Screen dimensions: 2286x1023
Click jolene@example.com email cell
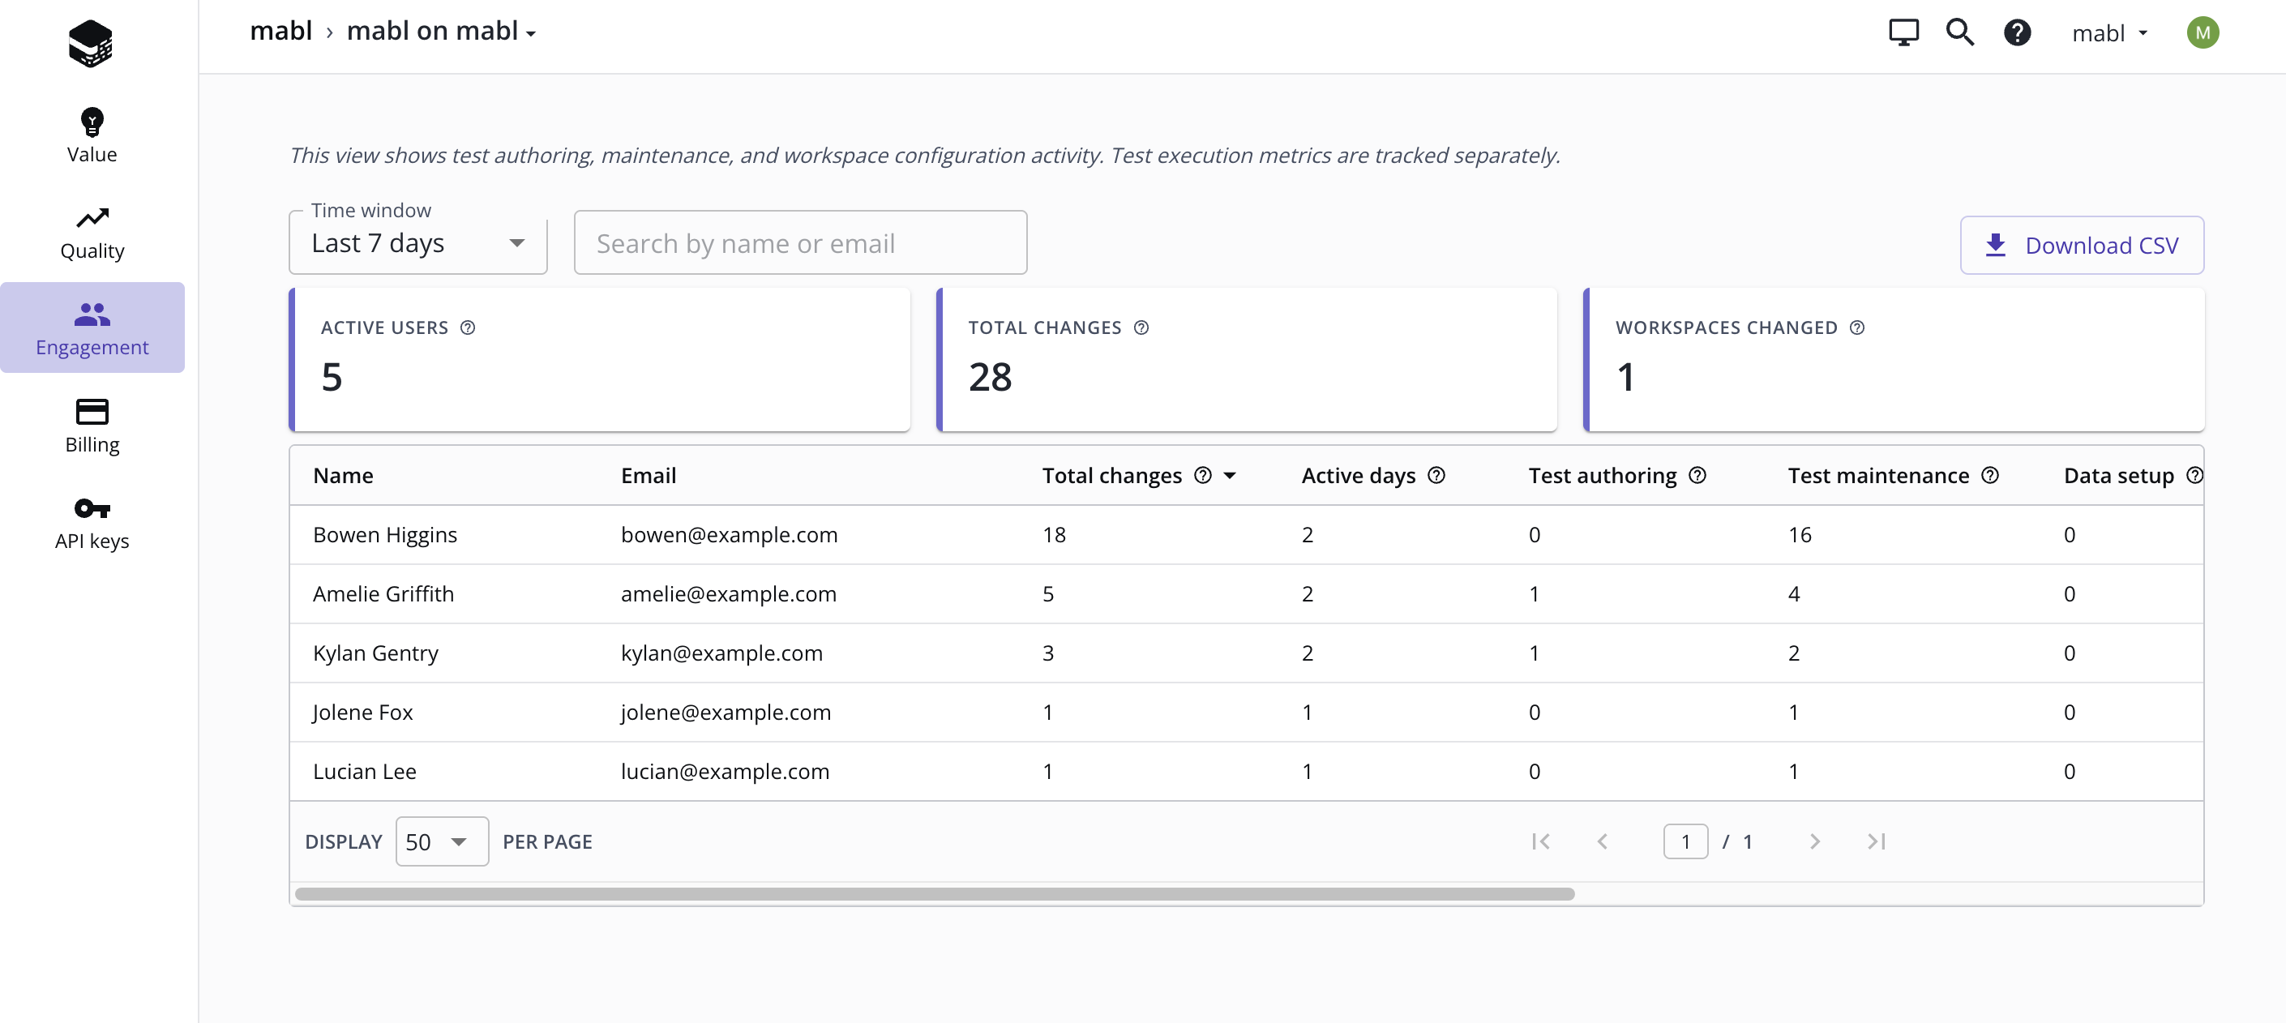coord(725,713)
